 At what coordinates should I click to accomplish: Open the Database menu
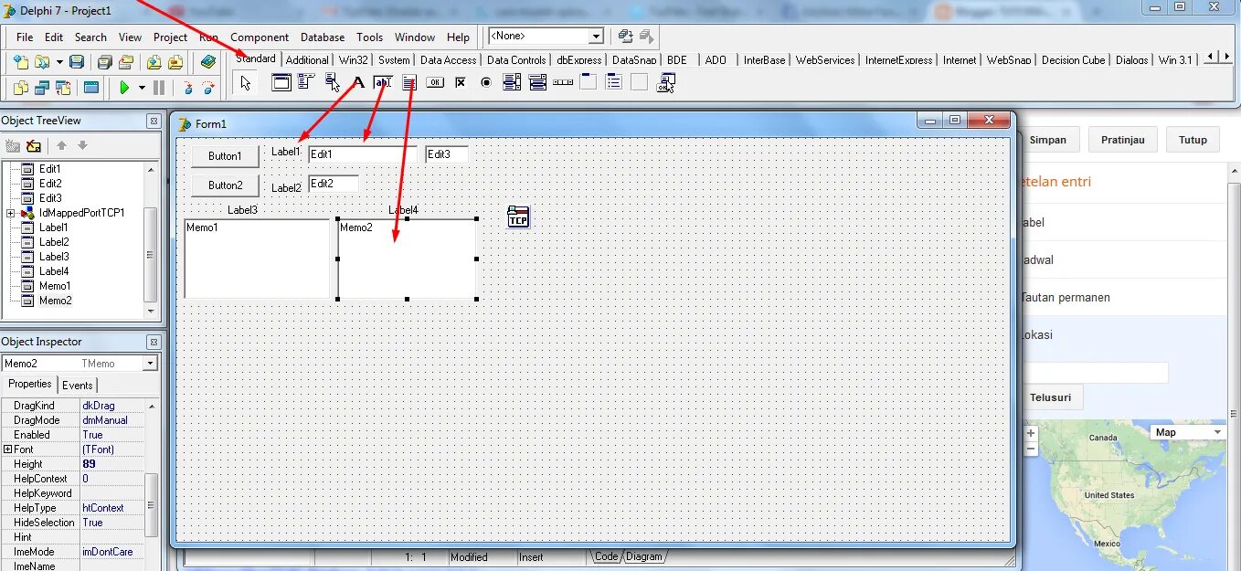[x=323, y=37]
